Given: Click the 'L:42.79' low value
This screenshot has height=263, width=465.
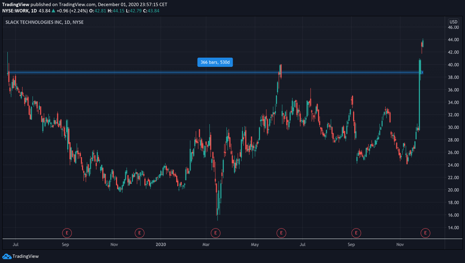Looking at the screenshot, I should pyautogui.click(x=134, y=10).
